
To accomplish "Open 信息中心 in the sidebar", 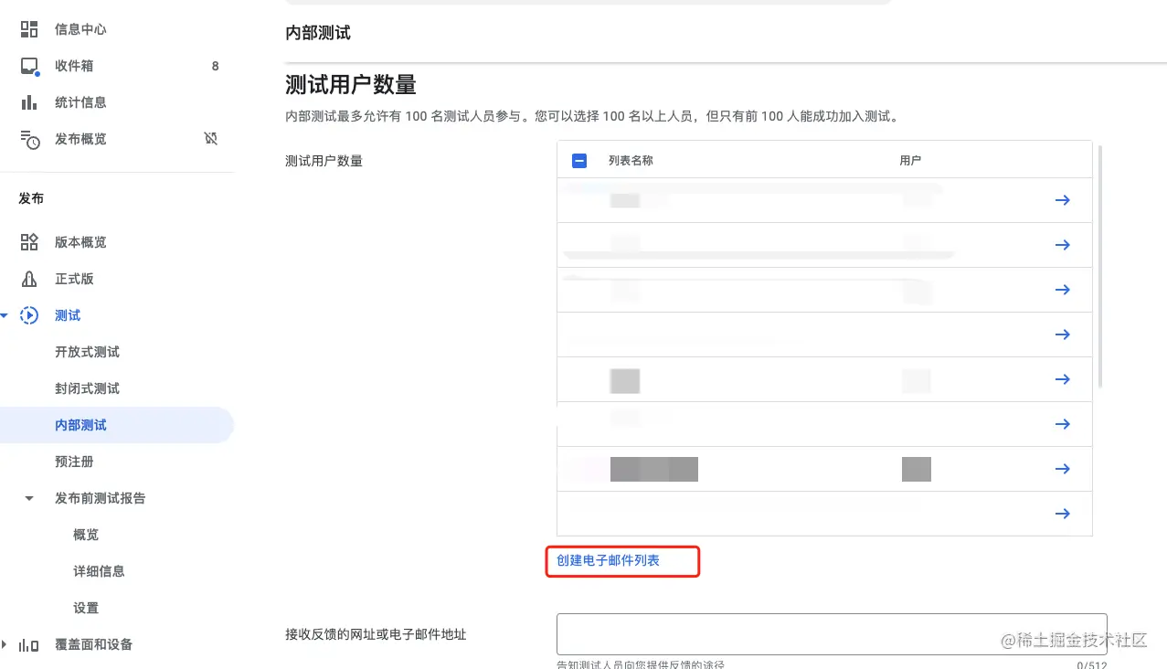I will 80,29.
